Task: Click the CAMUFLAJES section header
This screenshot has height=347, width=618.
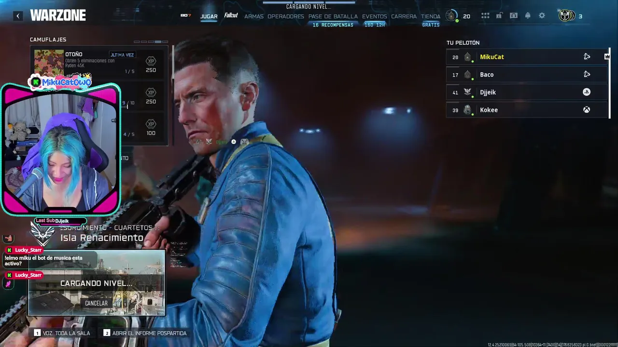Action: click(x=48, y=40)
